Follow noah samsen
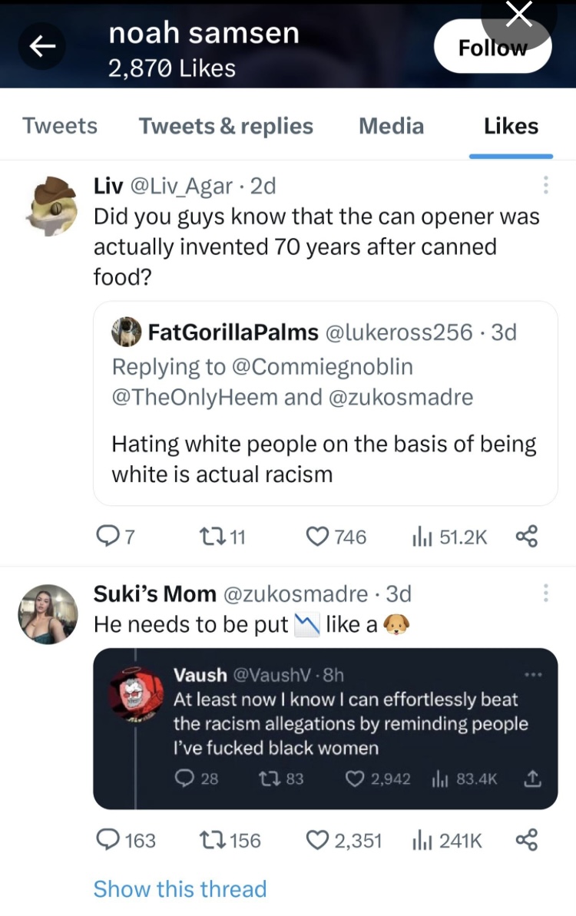Image resolution: width=576 pixels, height=916 pixels. [x=492, y=48]
